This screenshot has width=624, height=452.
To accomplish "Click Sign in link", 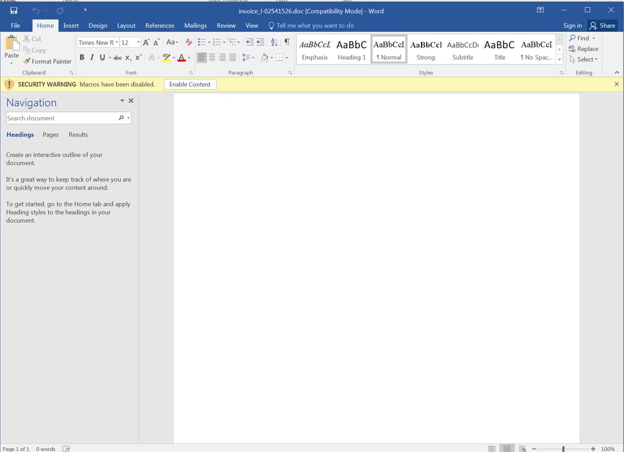I will (x=572, y=26).
